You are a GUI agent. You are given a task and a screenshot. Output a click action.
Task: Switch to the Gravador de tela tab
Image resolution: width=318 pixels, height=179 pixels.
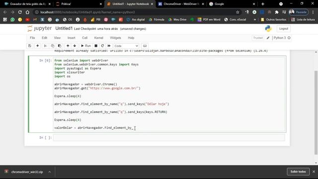(x=28, y=4)
